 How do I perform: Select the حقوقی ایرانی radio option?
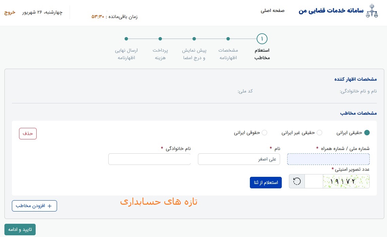click(x=264, y=133)
